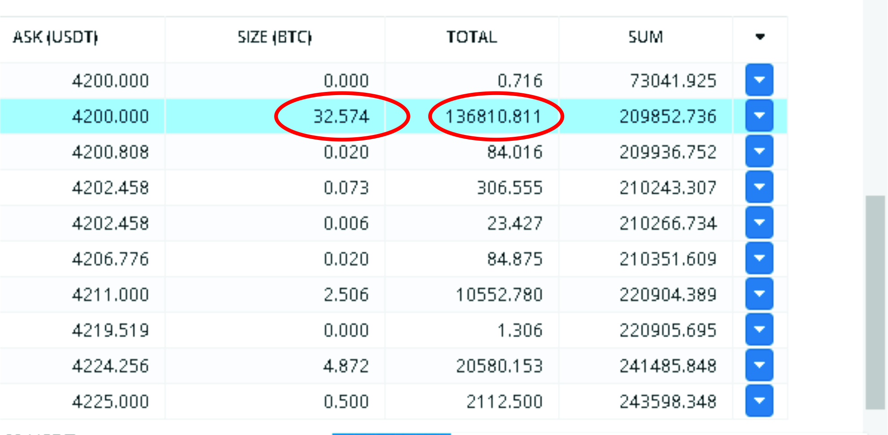Open dropdown for the 209852.736 sum row
The height and width of the screenshot is (435, 888).
(759, 116)
